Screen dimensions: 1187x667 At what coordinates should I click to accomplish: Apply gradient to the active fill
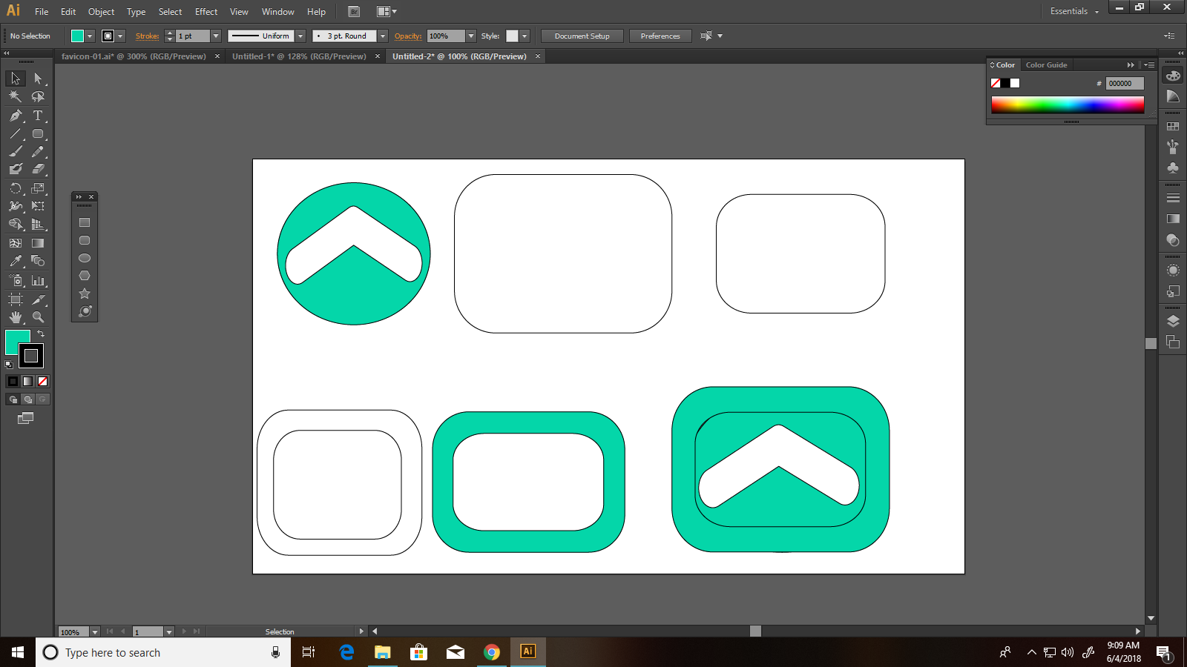coord(27,381)
